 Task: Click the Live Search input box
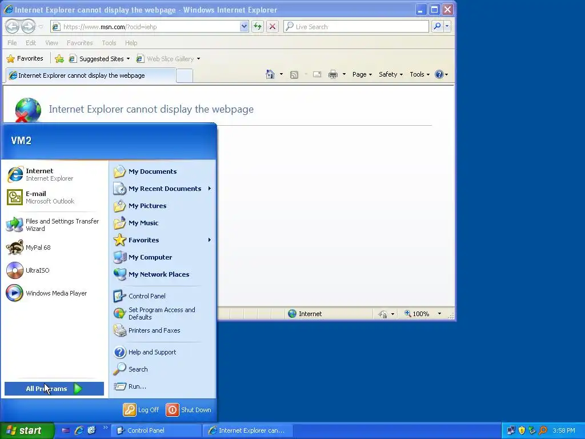[x=356, y=26]
